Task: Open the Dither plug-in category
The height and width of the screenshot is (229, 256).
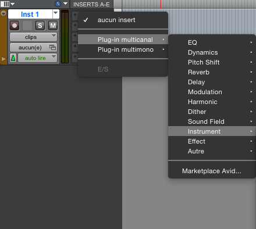Action: [212, 112]
